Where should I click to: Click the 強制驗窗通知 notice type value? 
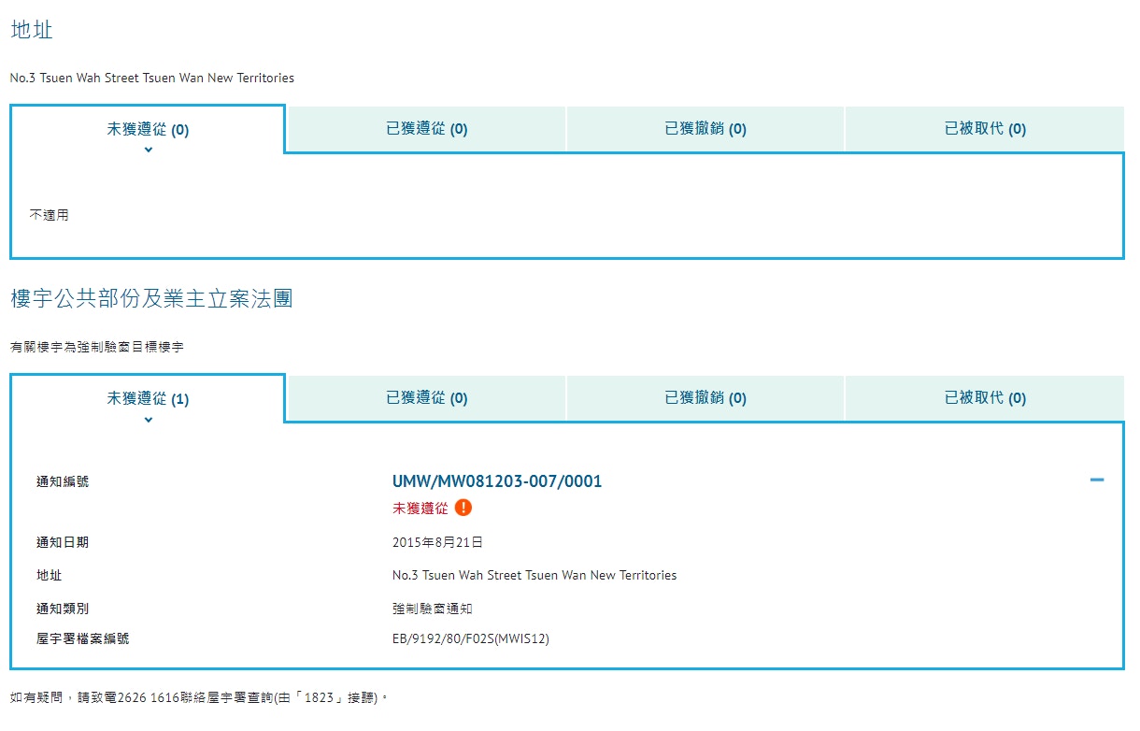click(x=433, y=609)
